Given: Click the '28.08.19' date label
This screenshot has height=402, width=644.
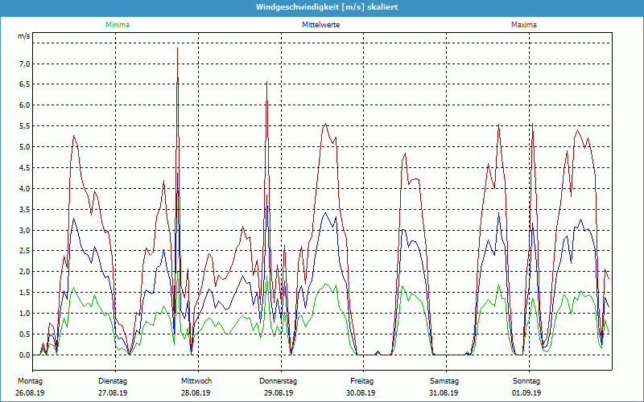Looking at the screenshot, I should (x=196, y=393).
